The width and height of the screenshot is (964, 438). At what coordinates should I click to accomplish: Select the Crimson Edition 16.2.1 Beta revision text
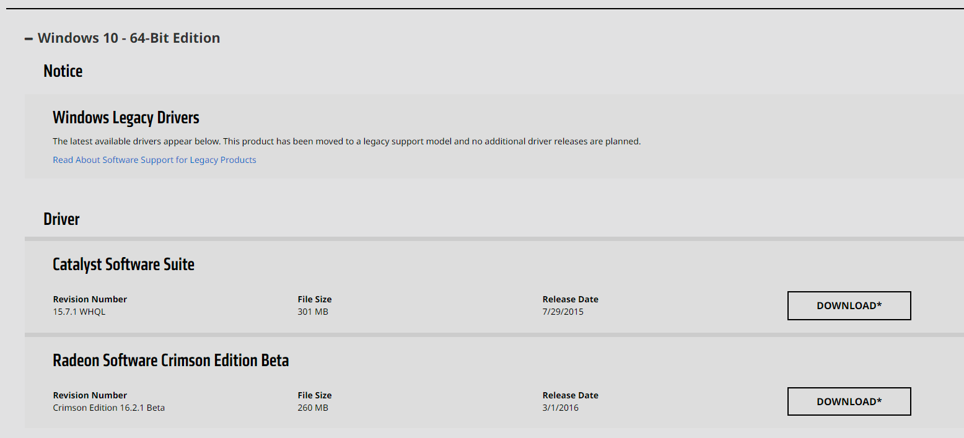click(108, 408)
